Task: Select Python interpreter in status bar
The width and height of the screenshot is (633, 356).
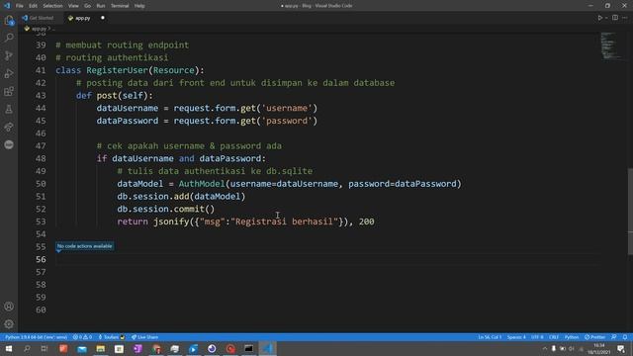Action: pyautogui.click(x=36, y=337)
